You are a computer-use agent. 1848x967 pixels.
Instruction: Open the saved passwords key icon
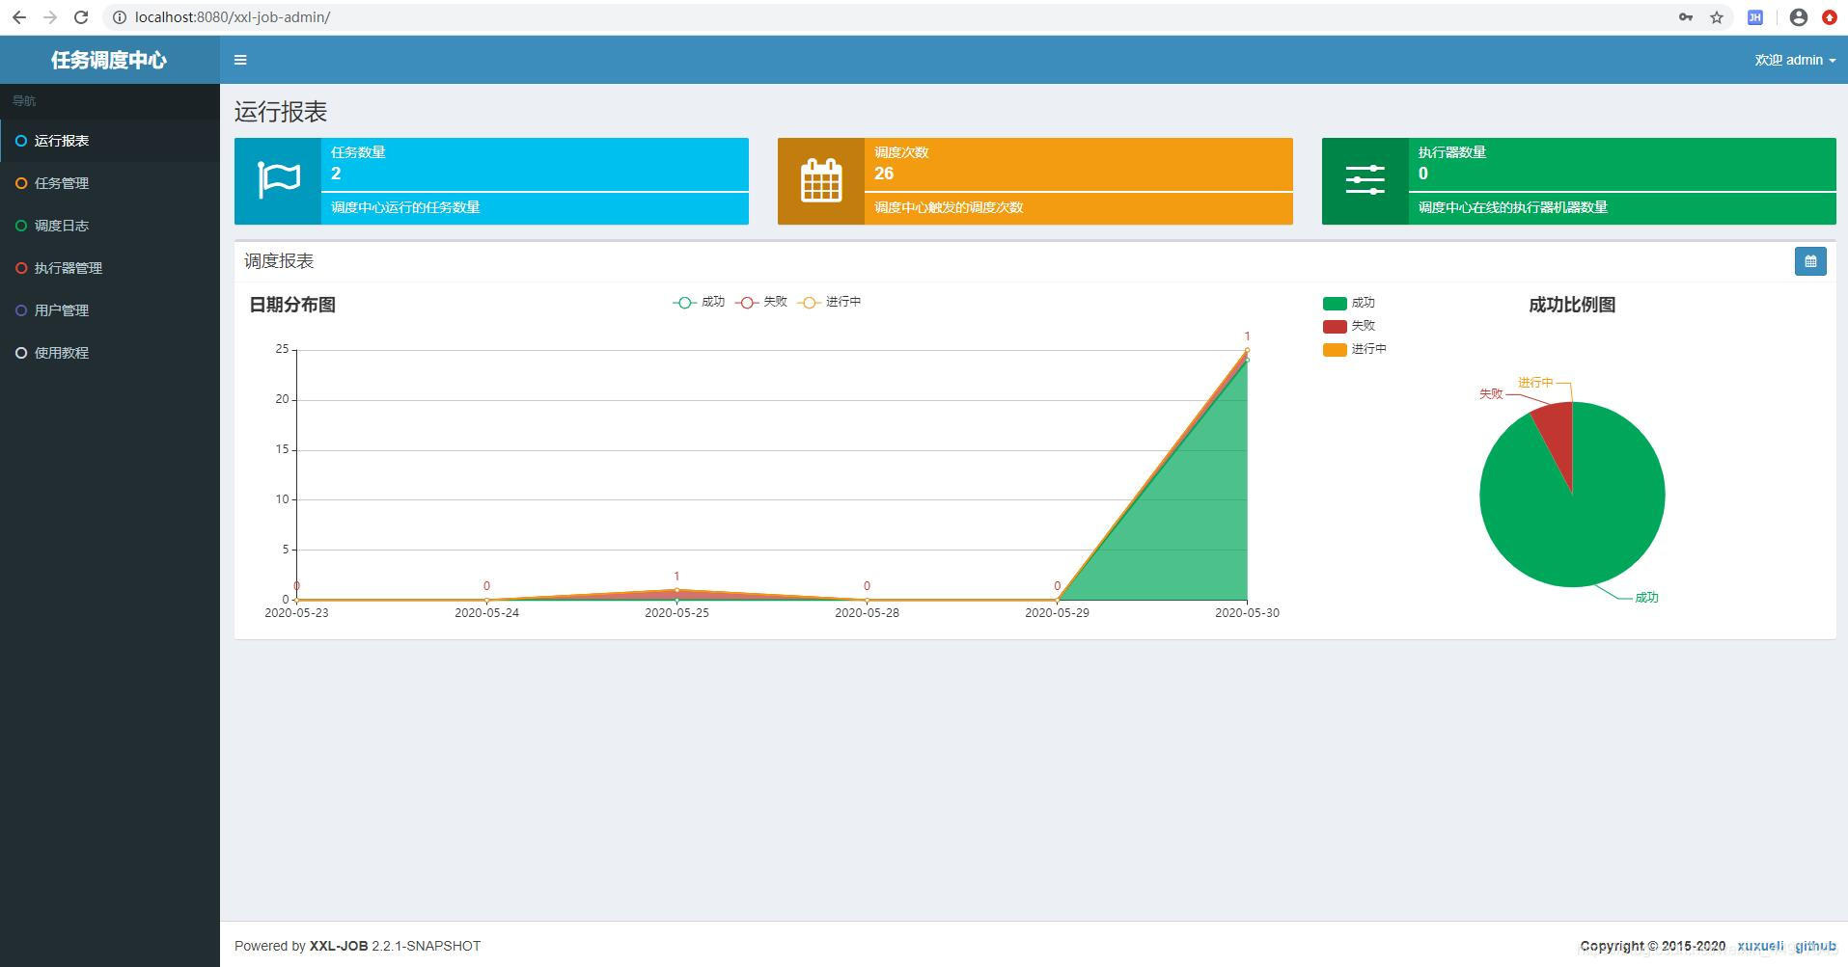[x=1686, y=17]
